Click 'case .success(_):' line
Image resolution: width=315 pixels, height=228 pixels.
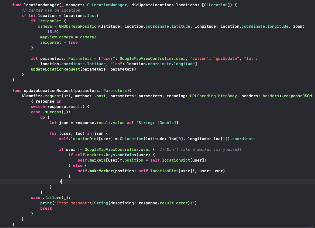(51, 112)
